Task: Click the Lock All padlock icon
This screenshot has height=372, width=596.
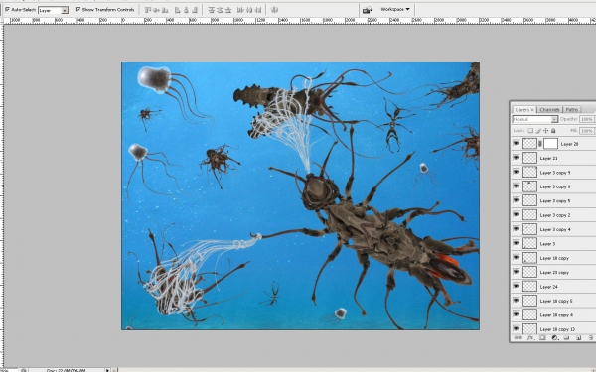Action: coord(553,131)
